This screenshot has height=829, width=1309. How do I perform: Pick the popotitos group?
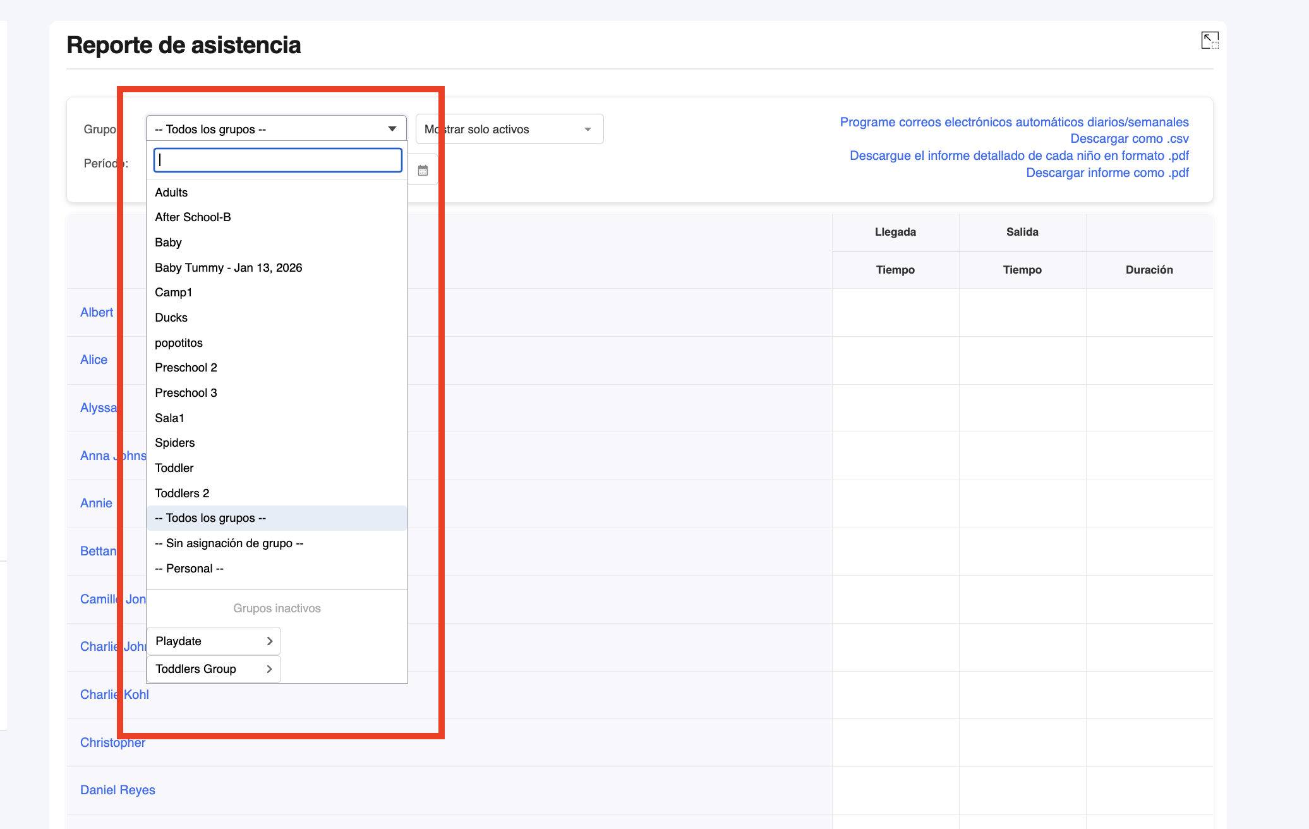pyautogui.click(x=179, y=343)
